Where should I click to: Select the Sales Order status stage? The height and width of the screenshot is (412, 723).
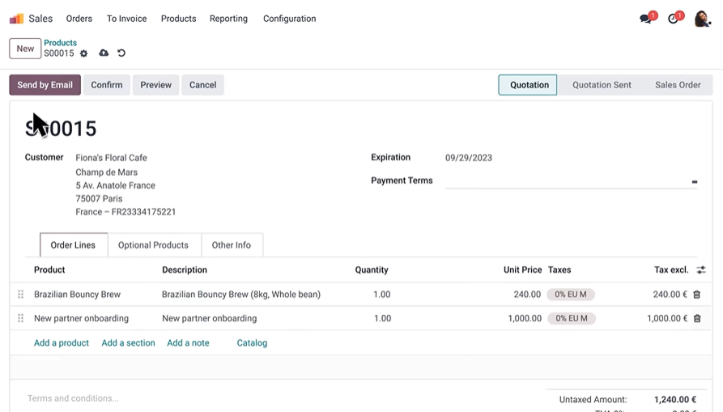point(678,85)
